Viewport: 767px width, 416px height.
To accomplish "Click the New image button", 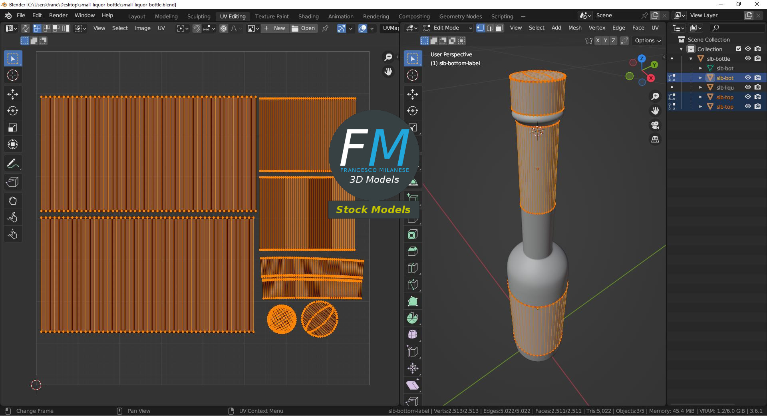I will click(x=275, y=28).
